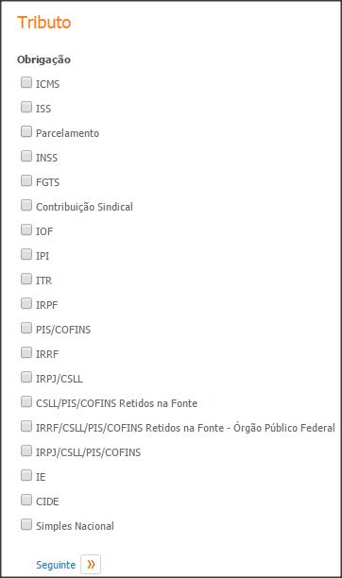Check Contribuição Sindical option

[x=26, y=205]
